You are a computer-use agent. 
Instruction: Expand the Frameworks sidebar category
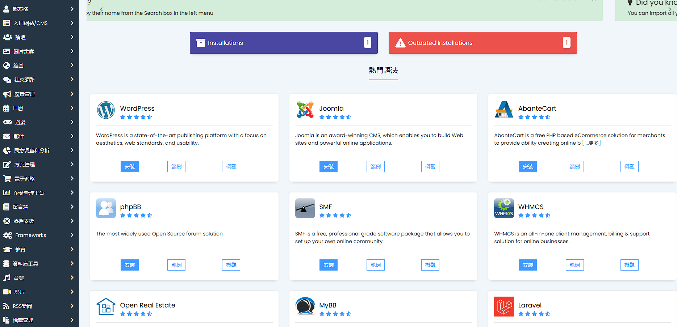point(39,235)
